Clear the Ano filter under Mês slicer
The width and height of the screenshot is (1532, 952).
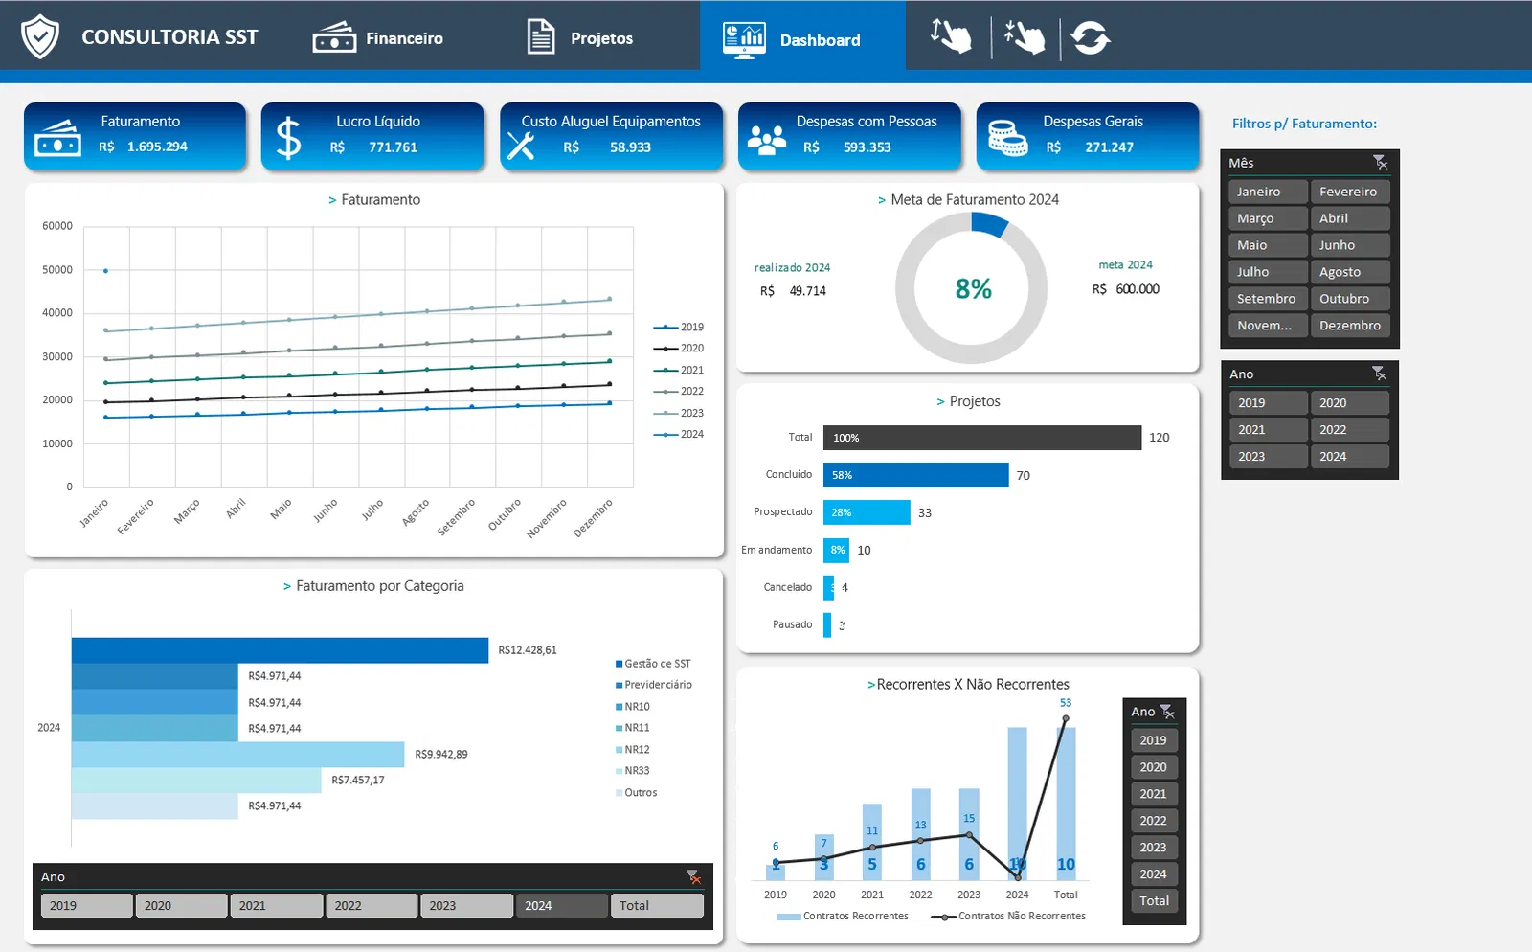[x=1379, y=374]
